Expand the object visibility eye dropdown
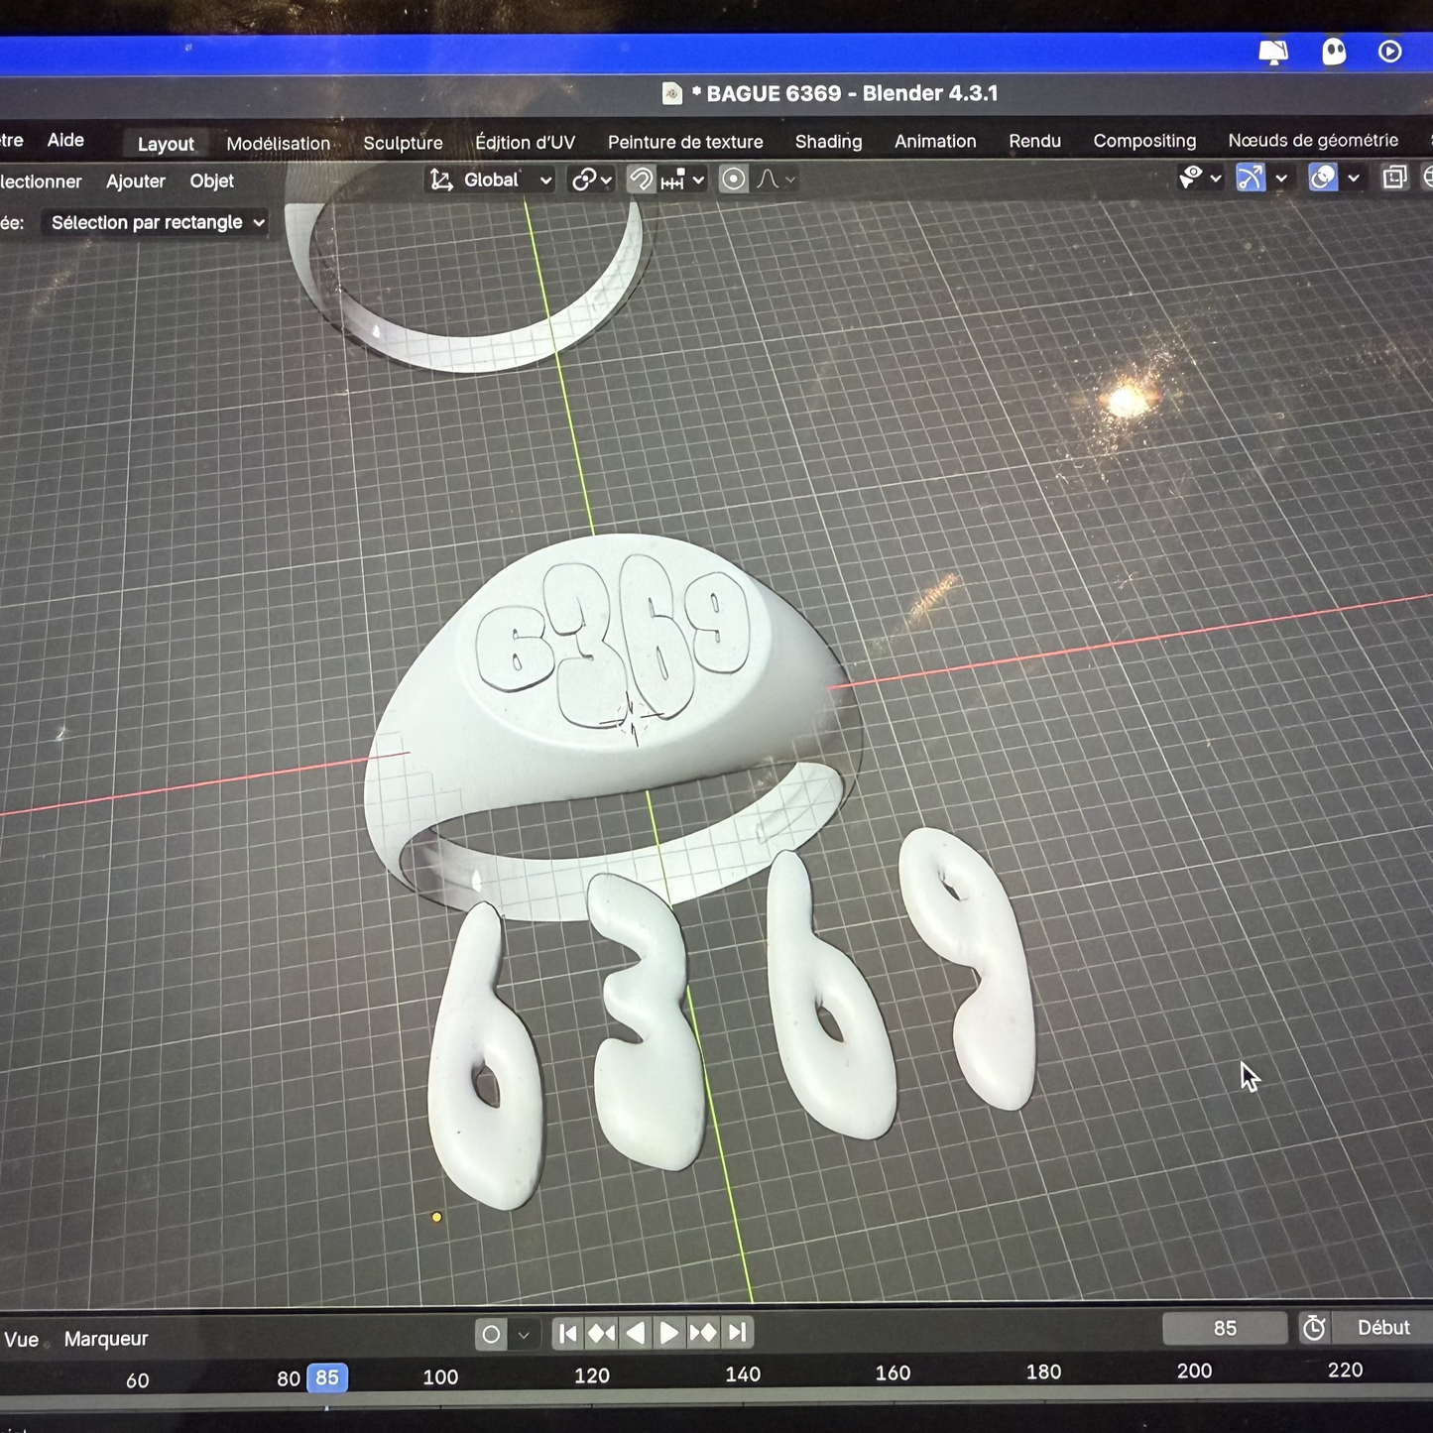1433x1433 pixels. [1215, 179]
